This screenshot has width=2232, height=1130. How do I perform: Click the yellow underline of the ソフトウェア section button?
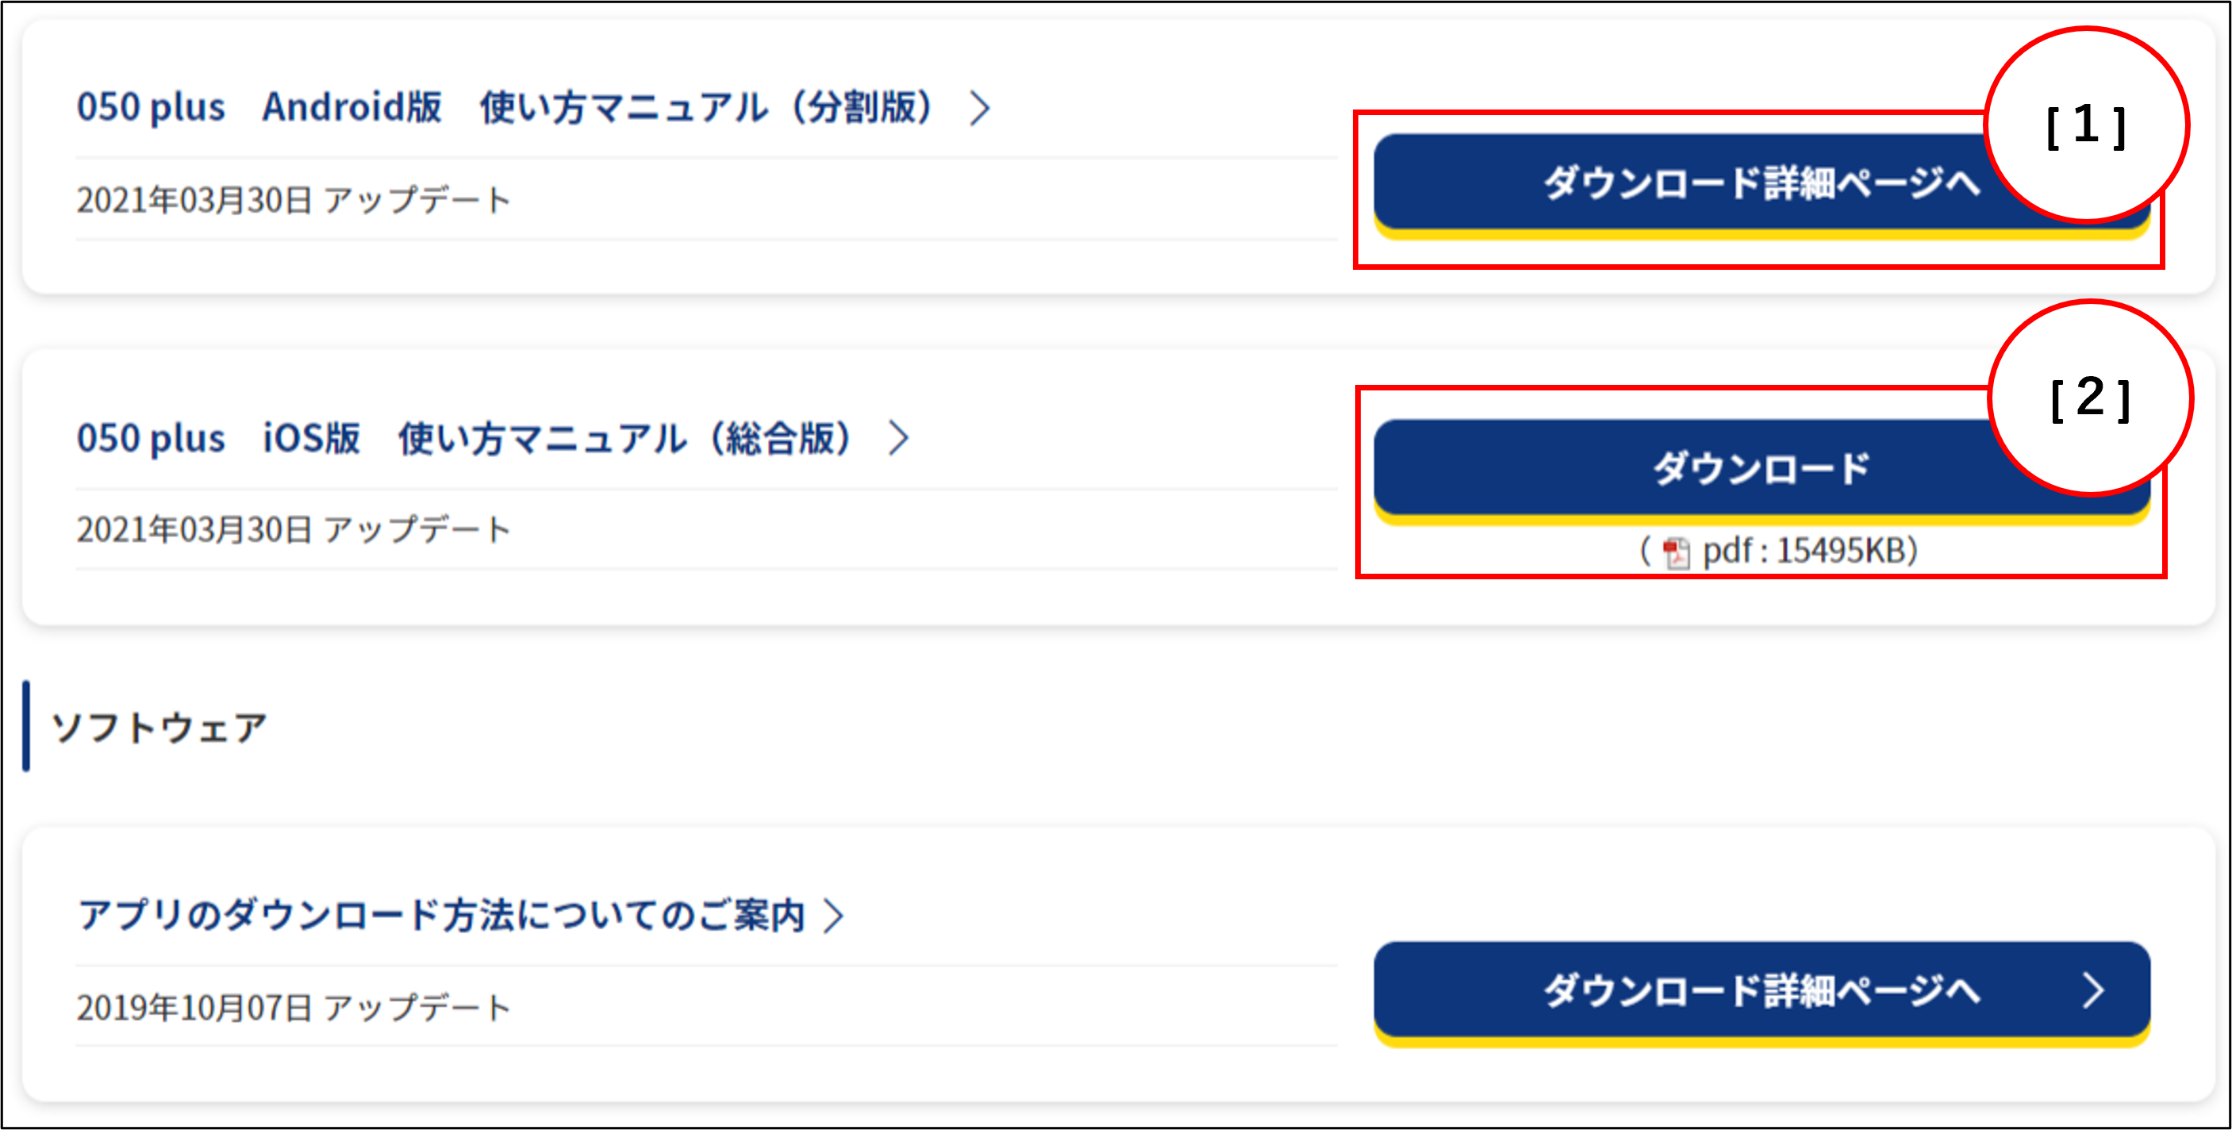1761,1042
